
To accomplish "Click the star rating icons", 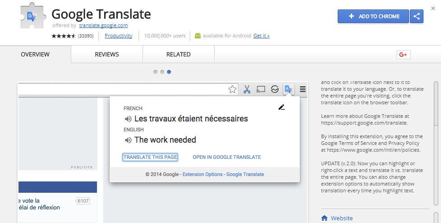I will point(64,36).
